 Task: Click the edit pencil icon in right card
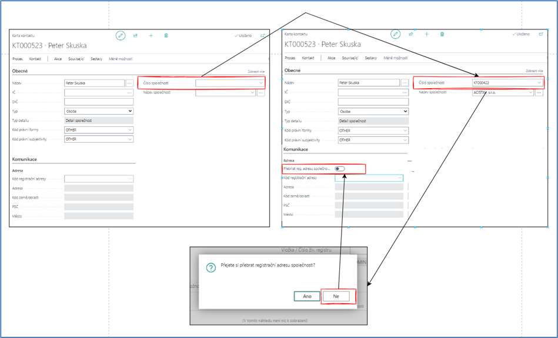[396, 35]
